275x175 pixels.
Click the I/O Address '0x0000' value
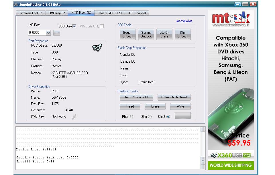click(x=57, y=45)
